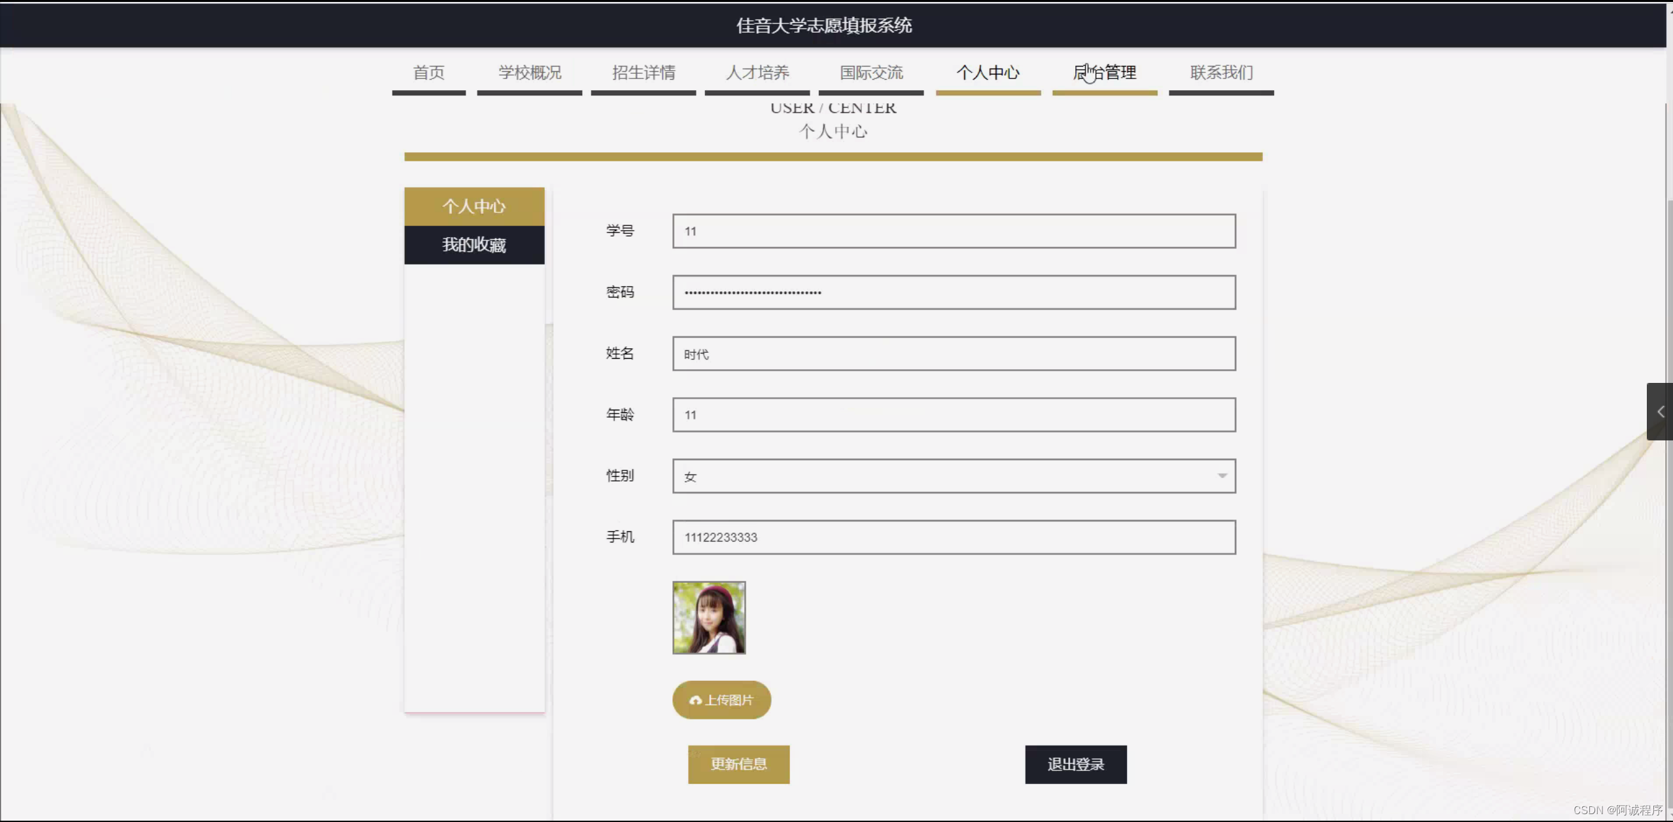Select the 人才培养 menu item
Screen dimensions: 1673x822
[757, 73]
